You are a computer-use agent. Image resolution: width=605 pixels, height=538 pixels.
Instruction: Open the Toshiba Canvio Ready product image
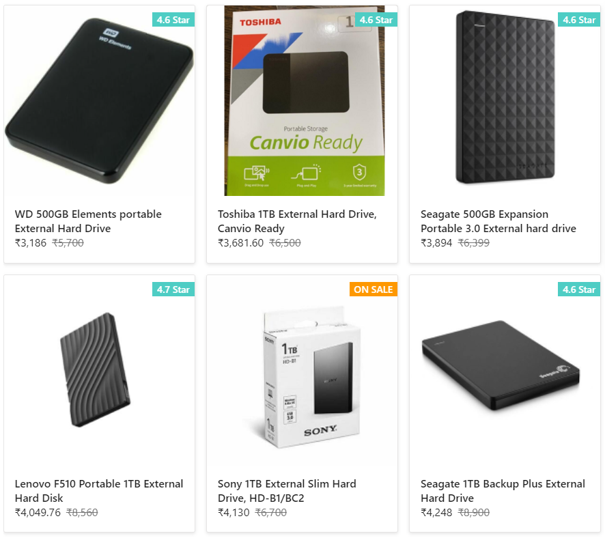(x=301, y=100)
